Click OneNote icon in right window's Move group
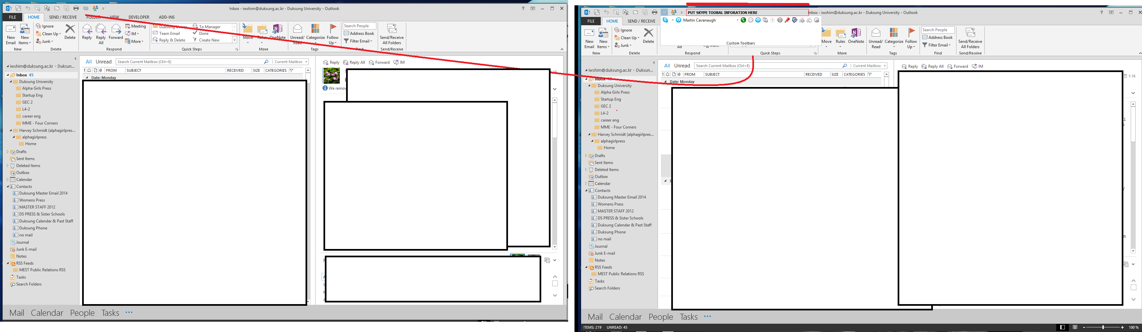This screenshot has height=332, width=1142. click(x=856, y=36)
